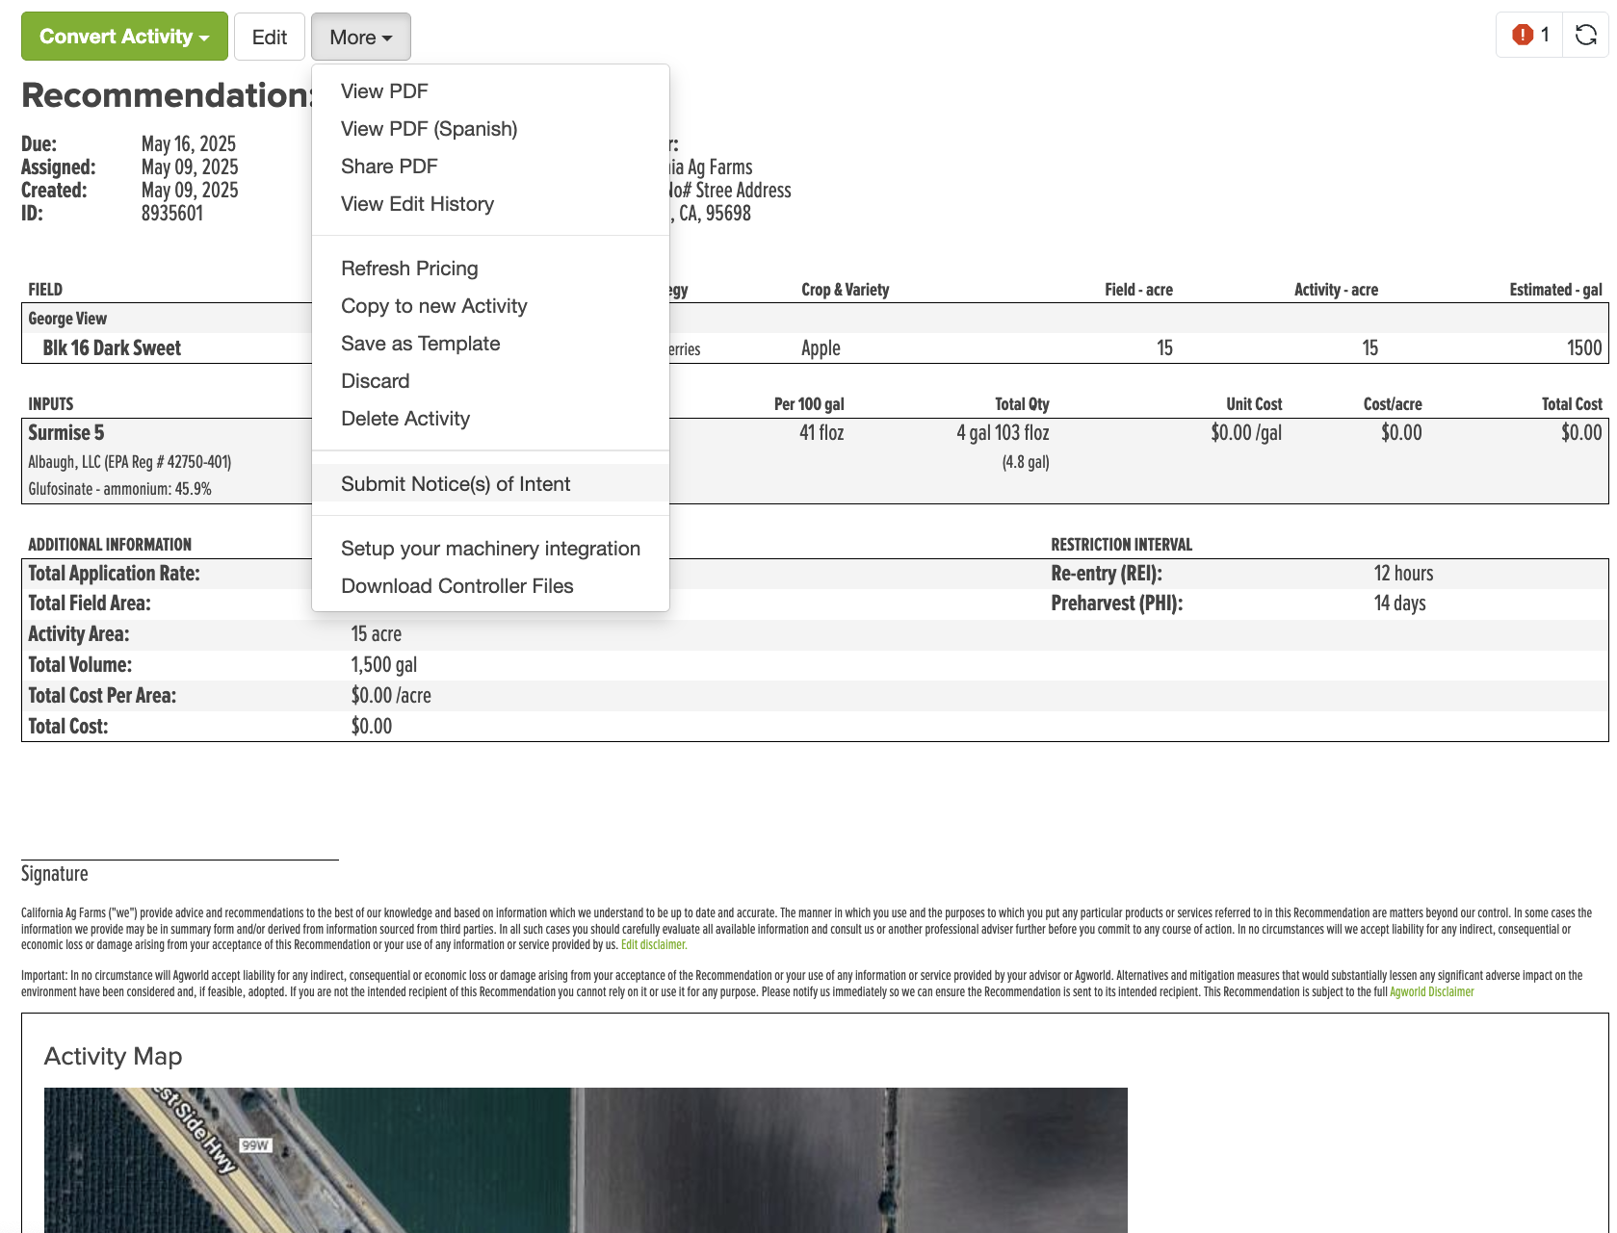Click the red alert notification icon

point(1522,35)
